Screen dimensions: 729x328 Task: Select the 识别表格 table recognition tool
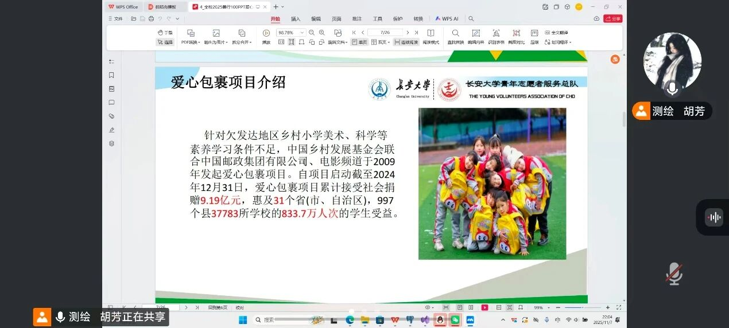click(x=496, y=33)
